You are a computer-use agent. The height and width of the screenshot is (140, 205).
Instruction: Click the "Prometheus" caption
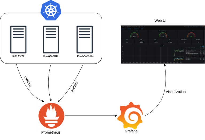(x=51, y=132)
